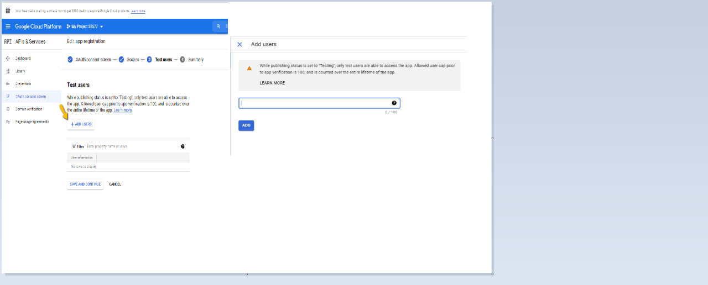This screenshot has width=708, height=285.
Task: Go to the Scopes step
Action: pos(129,60)
